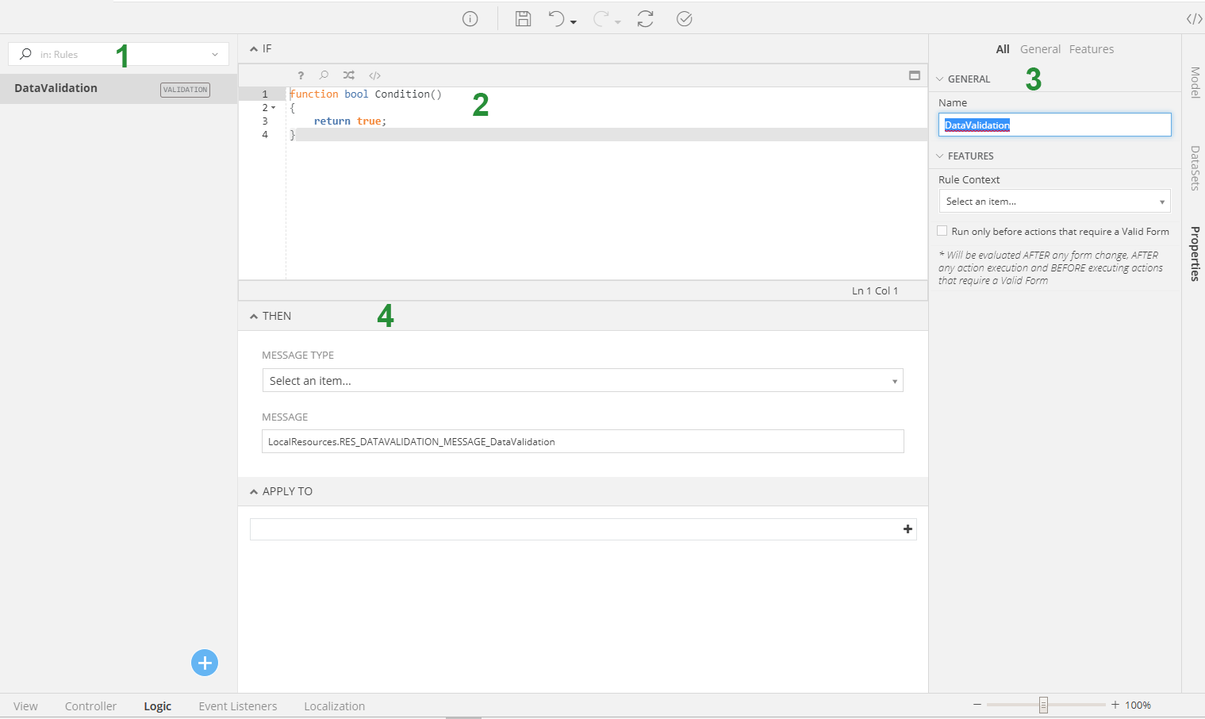Click the Message text input field
Screen dimensions: 1205x719
pyautogui.click(x=582, y=442)
